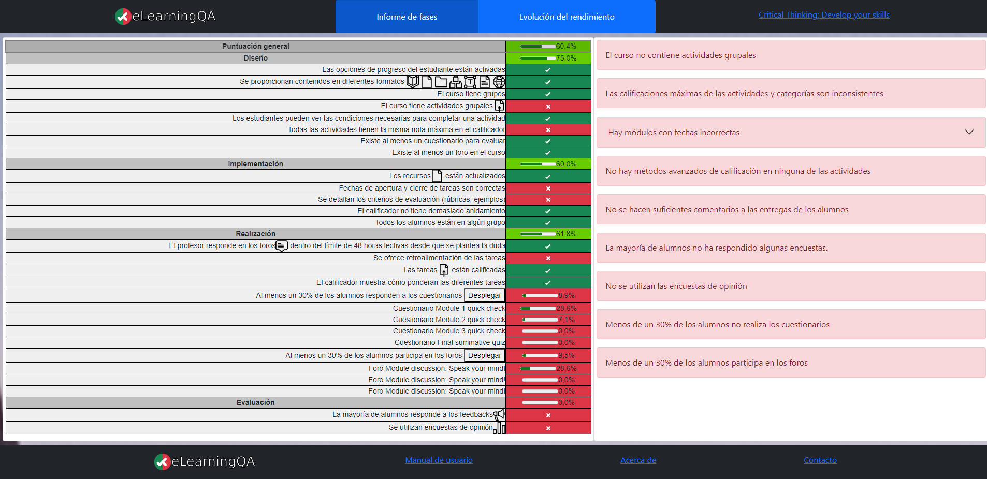
Task: Click the 8,9% cuestionarios progress bar
Action: [x=540, y=296]
